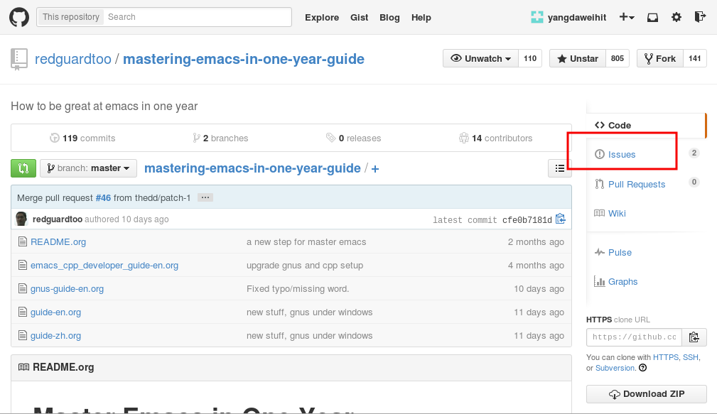Viewport: 717px width, 414px height.
Task: Click the Explore nav link
Action: pyautogui.click(x=322, y=17)
